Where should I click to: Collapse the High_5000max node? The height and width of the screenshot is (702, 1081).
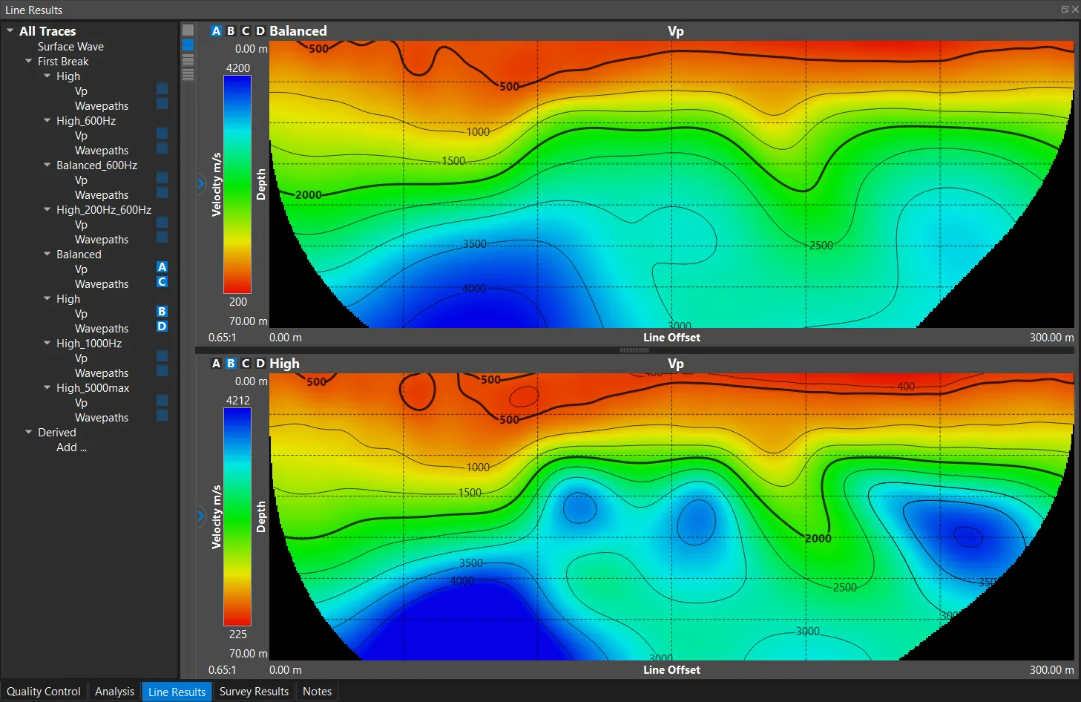tap(47, 387)
